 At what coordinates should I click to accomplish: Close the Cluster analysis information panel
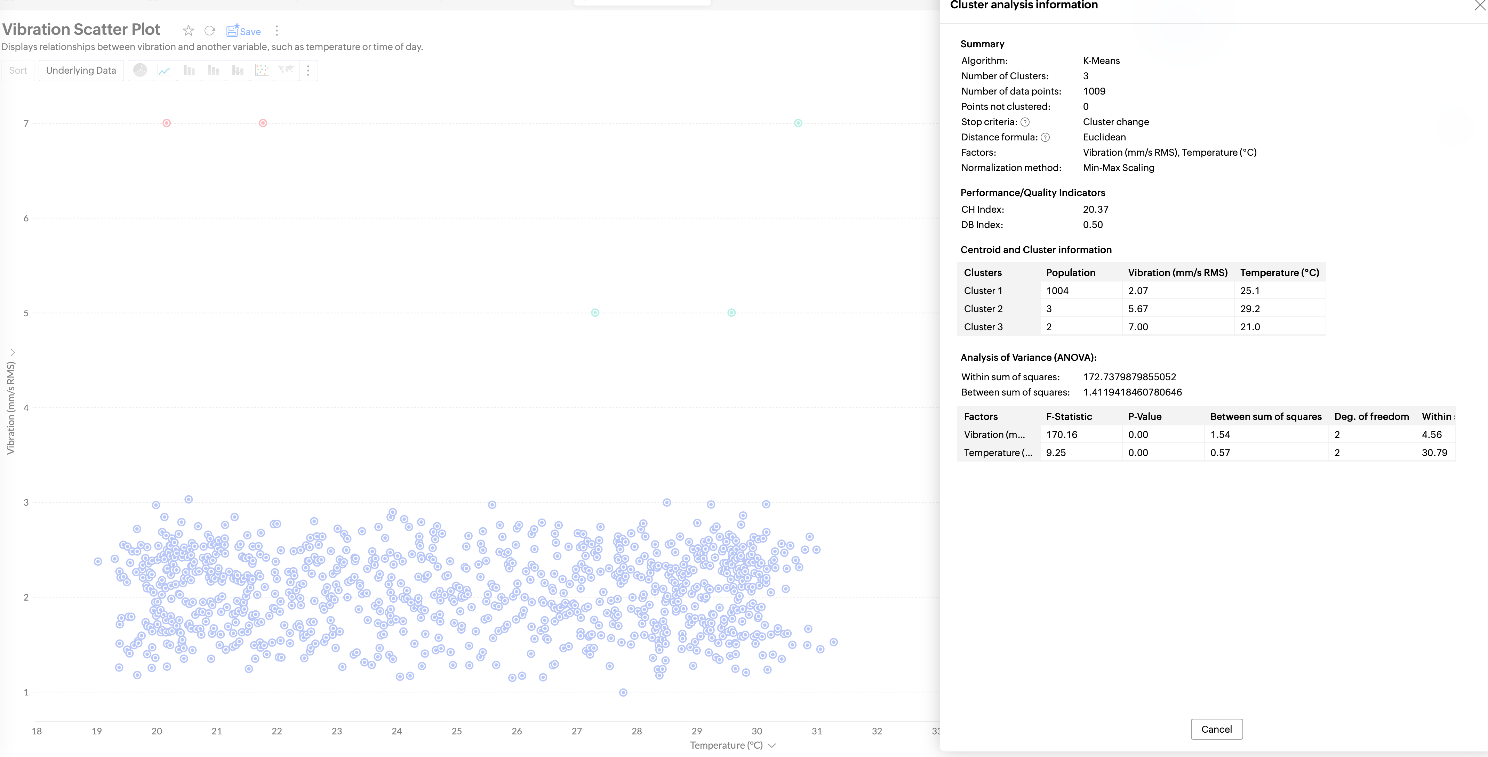click(1480, 5)
